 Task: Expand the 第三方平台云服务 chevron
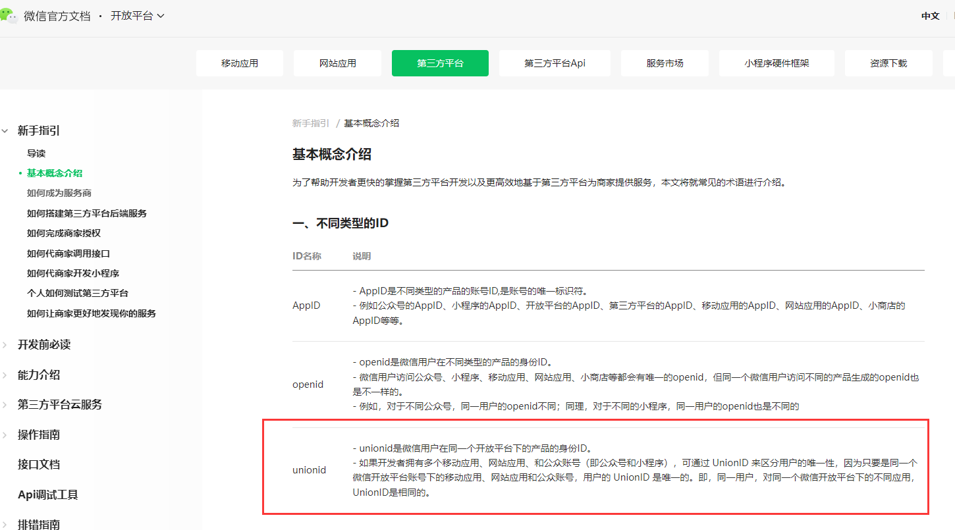(x=5, y=405)
